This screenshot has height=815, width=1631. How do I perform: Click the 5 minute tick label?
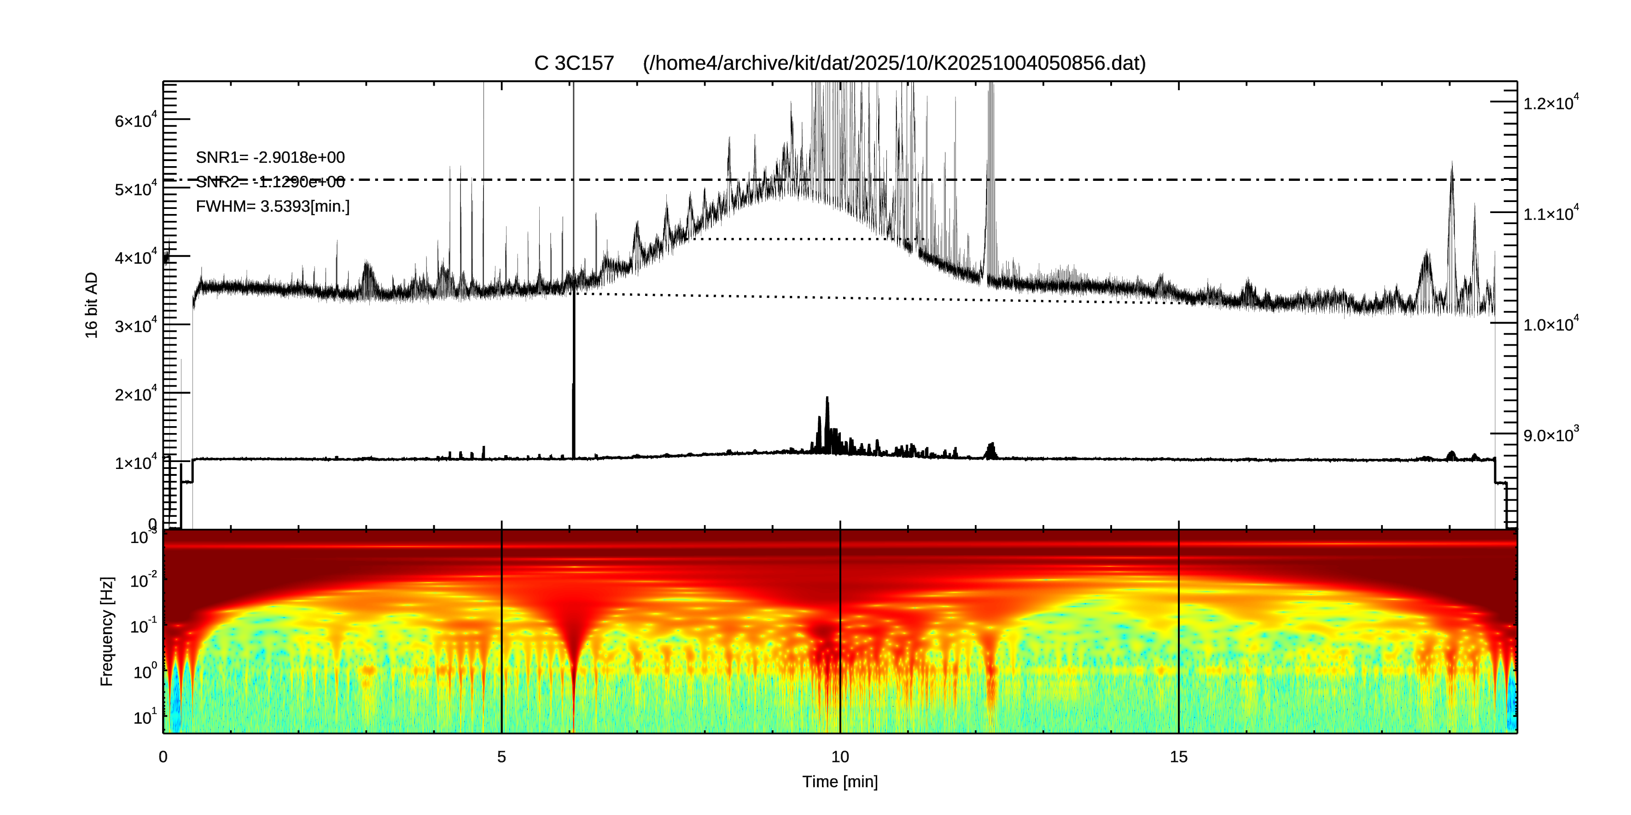[x=501, y=757]
